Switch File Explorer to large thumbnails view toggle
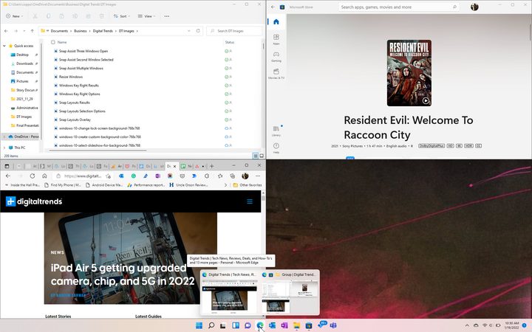This screenshot has width=532, height=332. [262, 156]
